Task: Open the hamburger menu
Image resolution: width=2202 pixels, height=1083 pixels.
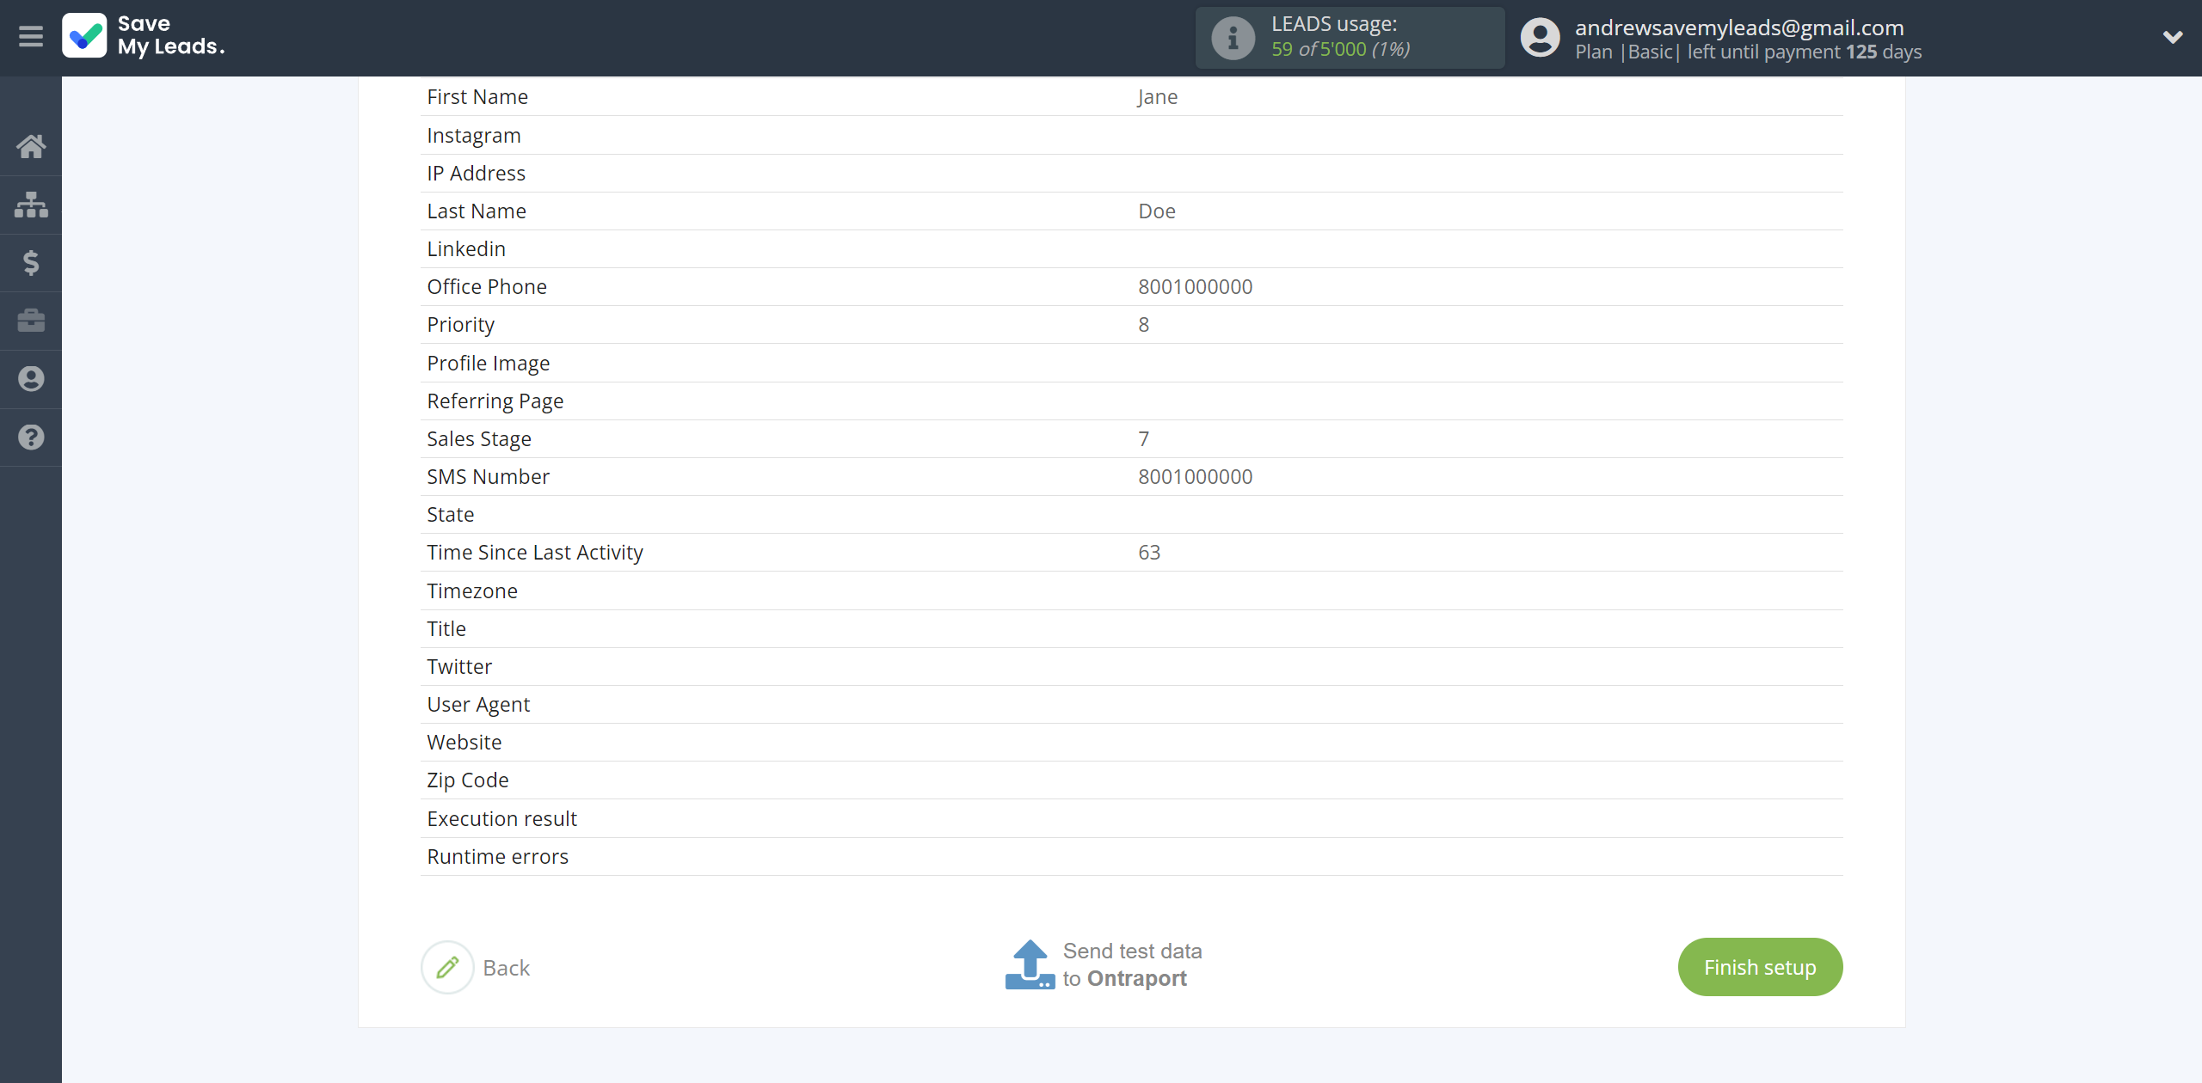Action: point(31,36)
